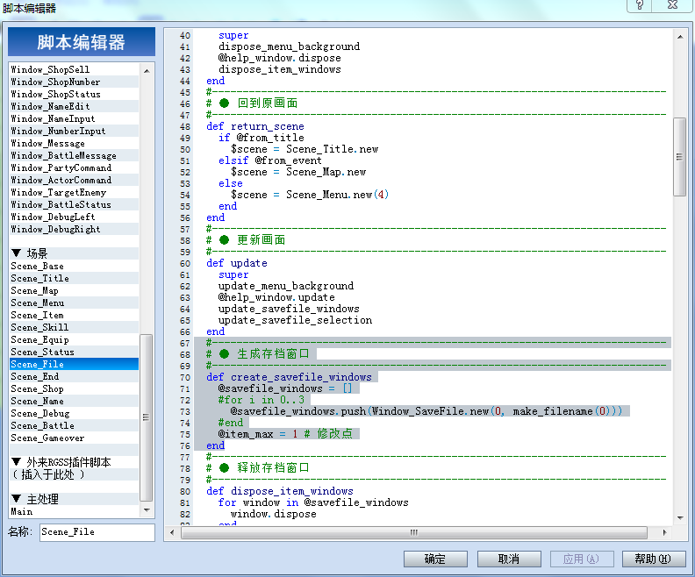This screenshot has height=577, width=695.
Task: Click code editor scroll up arrow
Action: pyautogui.click(x=680, y=37)
